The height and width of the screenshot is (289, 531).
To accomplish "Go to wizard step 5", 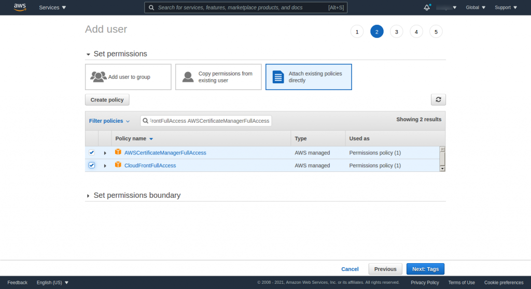I will click(436, 32).
